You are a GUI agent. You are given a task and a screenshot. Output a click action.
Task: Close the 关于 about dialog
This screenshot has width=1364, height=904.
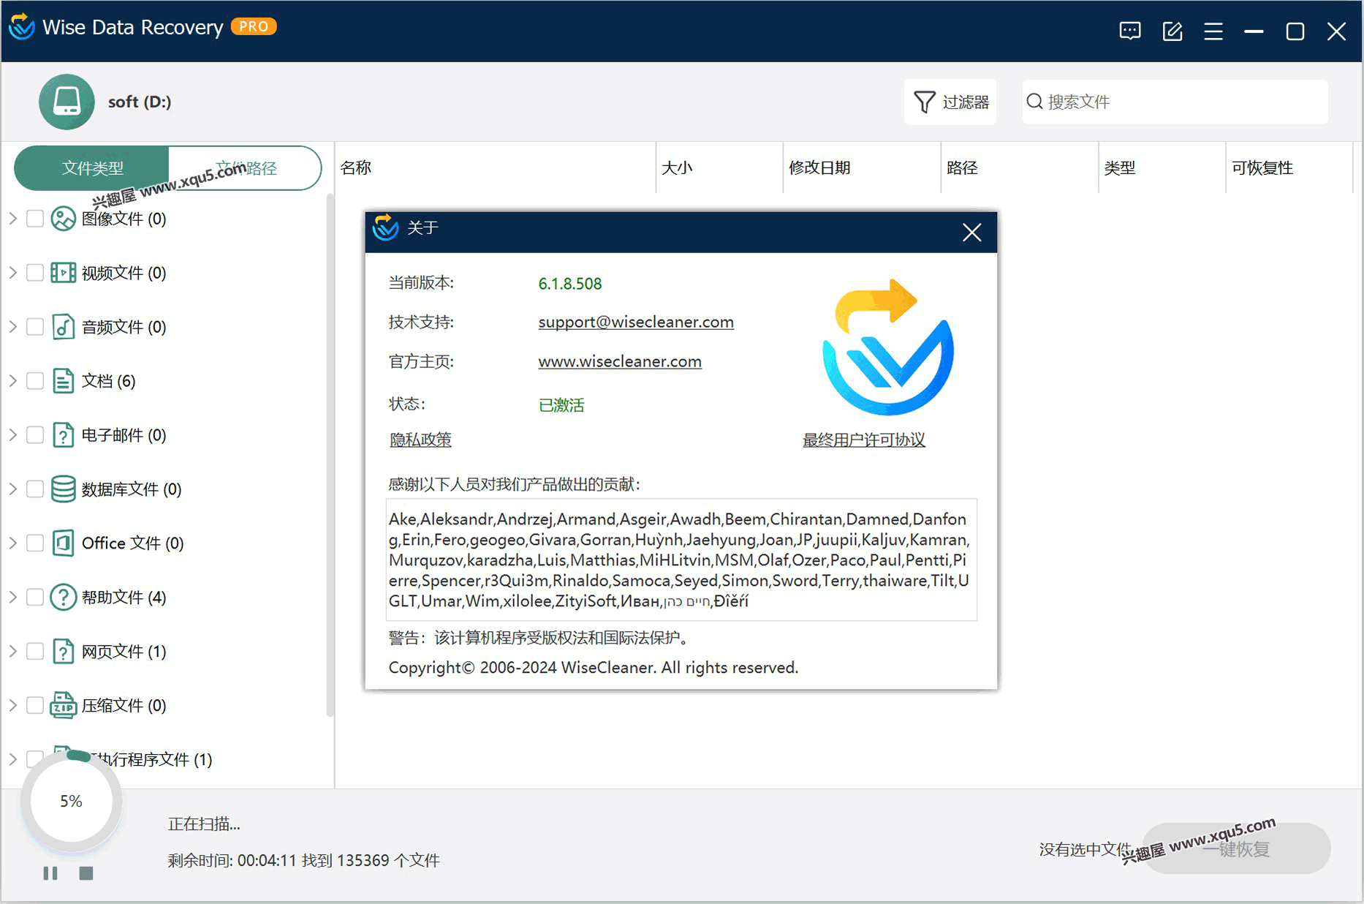point(971,233)
